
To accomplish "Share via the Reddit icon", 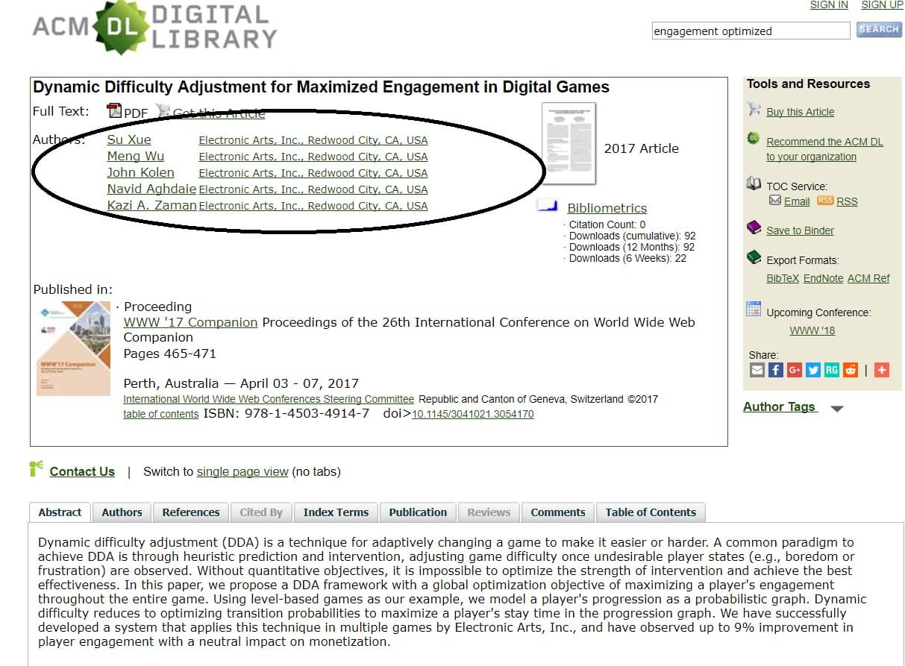I will (x=851, y=370).
